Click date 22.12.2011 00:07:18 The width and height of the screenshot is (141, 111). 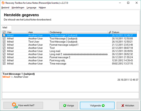tap(122, 48)
